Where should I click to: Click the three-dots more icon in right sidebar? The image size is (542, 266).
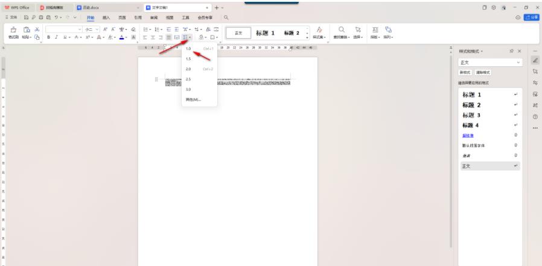point(535,128)
